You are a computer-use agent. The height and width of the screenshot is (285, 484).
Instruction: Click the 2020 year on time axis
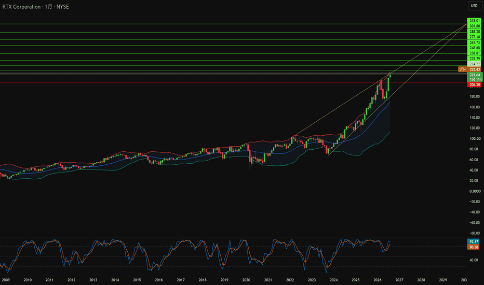pyautogui.click(x=246, y=280)
